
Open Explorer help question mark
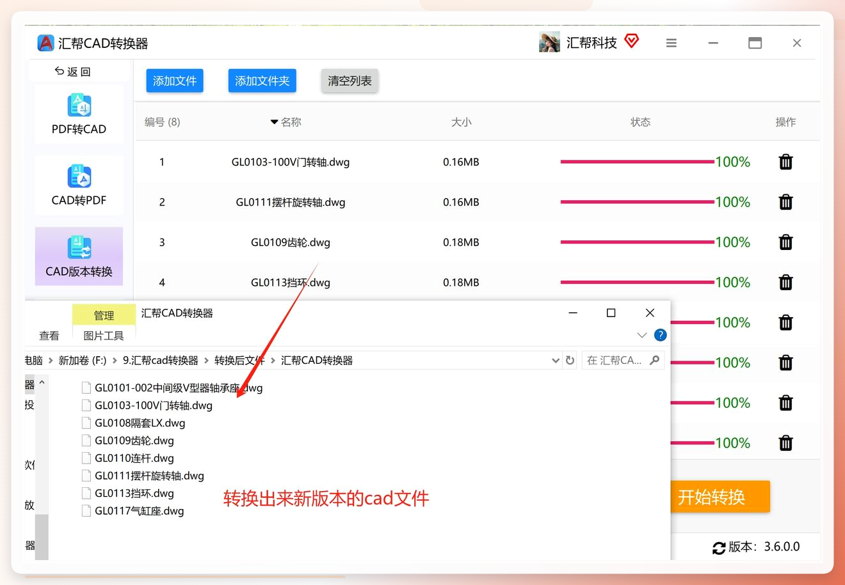pyautogui.click(x=661, y=335)
